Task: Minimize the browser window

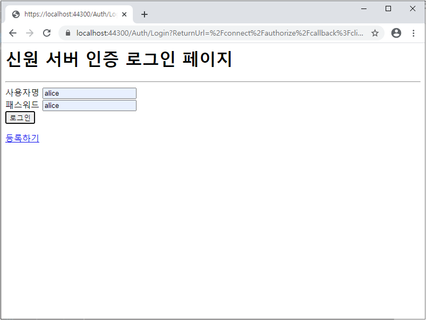Action: pos(364,9)
